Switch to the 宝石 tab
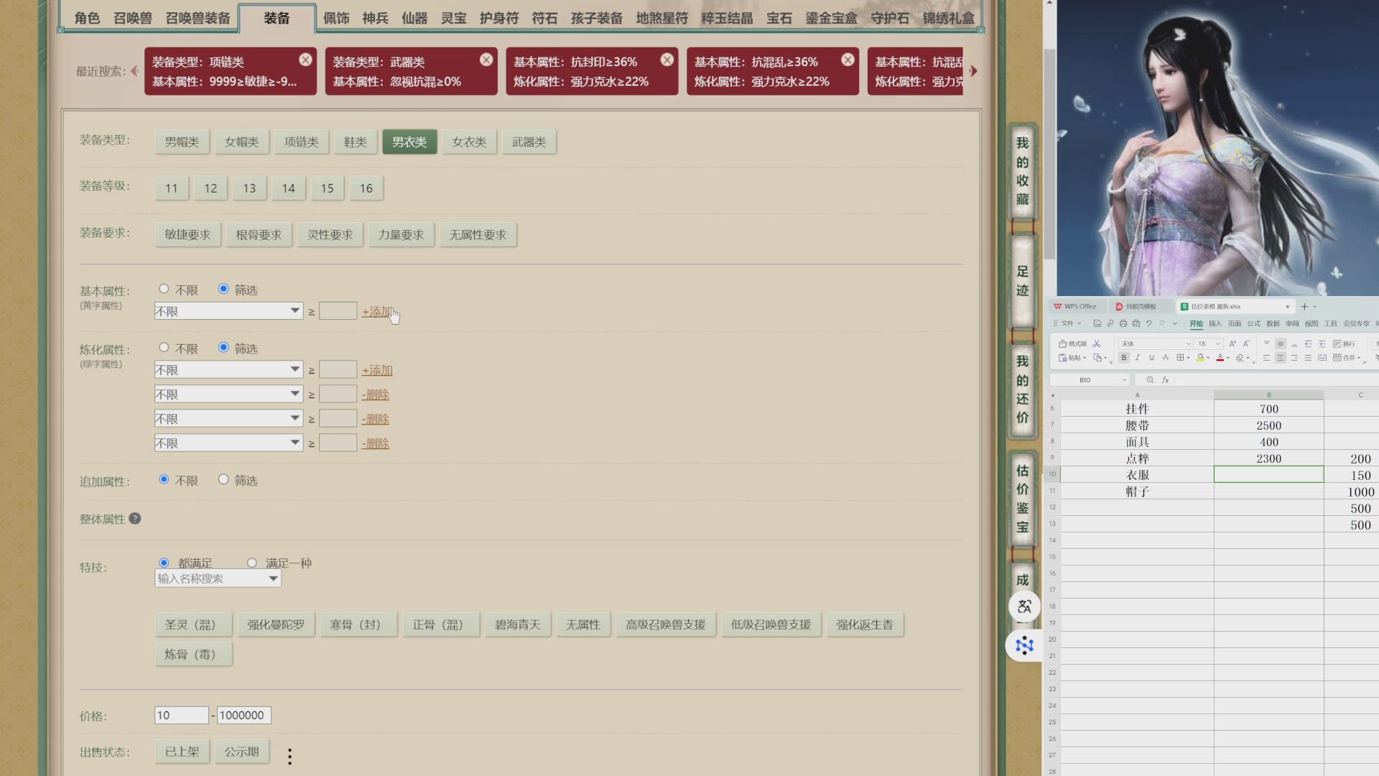 (x=779, y=18)
